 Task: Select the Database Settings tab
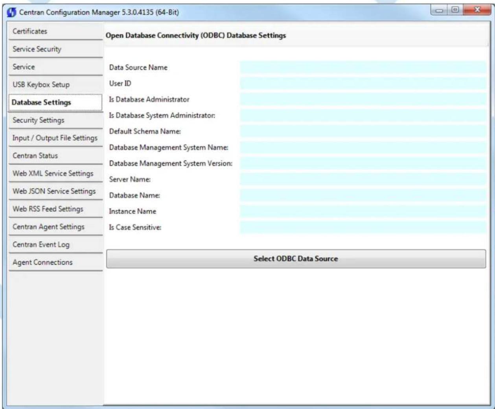pos(55,102)
